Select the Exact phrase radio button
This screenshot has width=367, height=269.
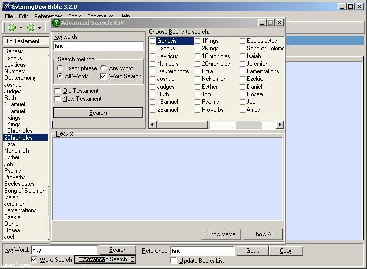tap(60, 68)
